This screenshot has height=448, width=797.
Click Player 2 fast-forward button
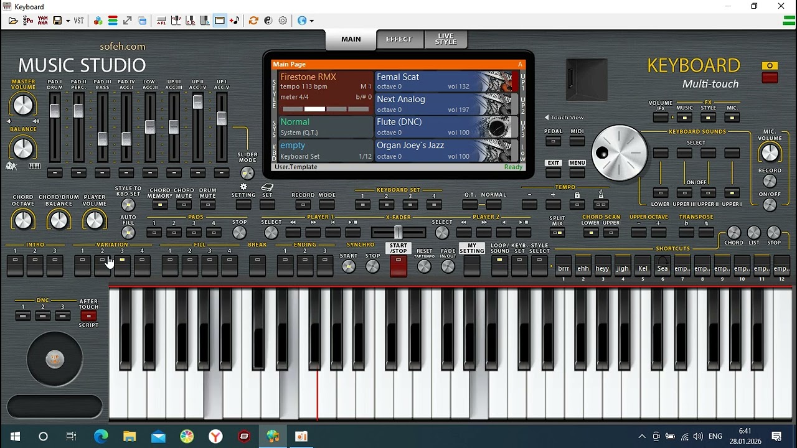[x=484, y=233]
